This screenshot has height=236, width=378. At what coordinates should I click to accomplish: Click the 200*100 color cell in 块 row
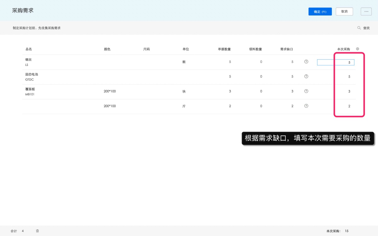point(110,91)
